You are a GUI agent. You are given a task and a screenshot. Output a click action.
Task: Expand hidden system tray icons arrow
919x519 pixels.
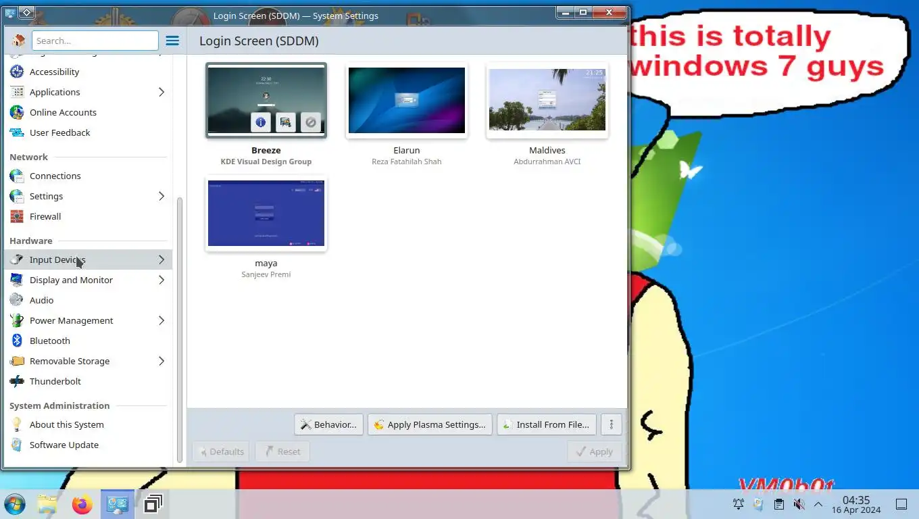click(x=818, y=504)
